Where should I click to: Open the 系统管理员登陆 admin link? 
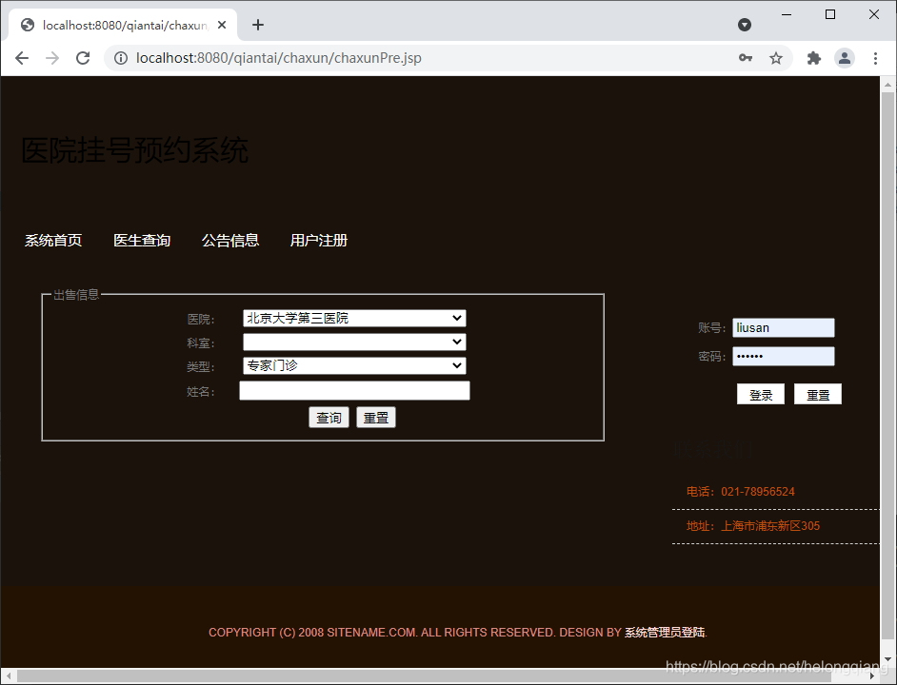(x=662, y=632)
